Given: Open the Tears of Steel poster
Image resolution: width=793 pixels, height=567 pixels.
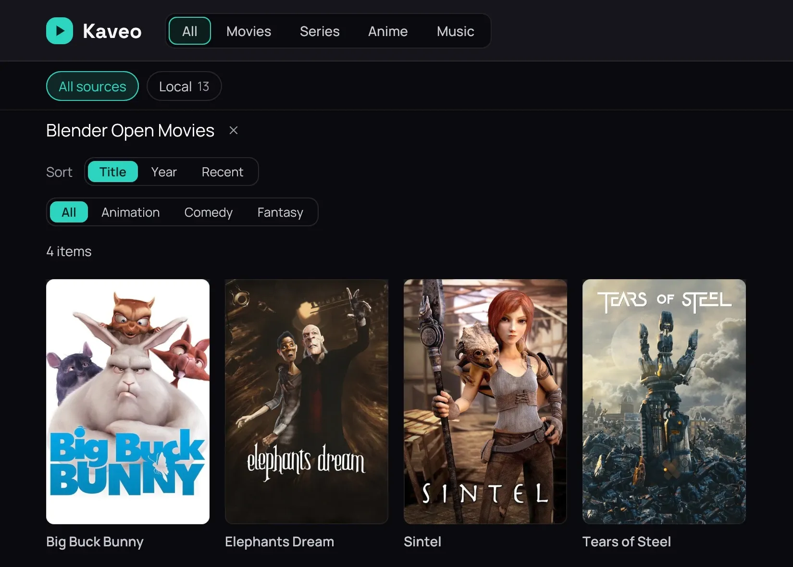Looking at the screenshot, I should tap(664, 402).
